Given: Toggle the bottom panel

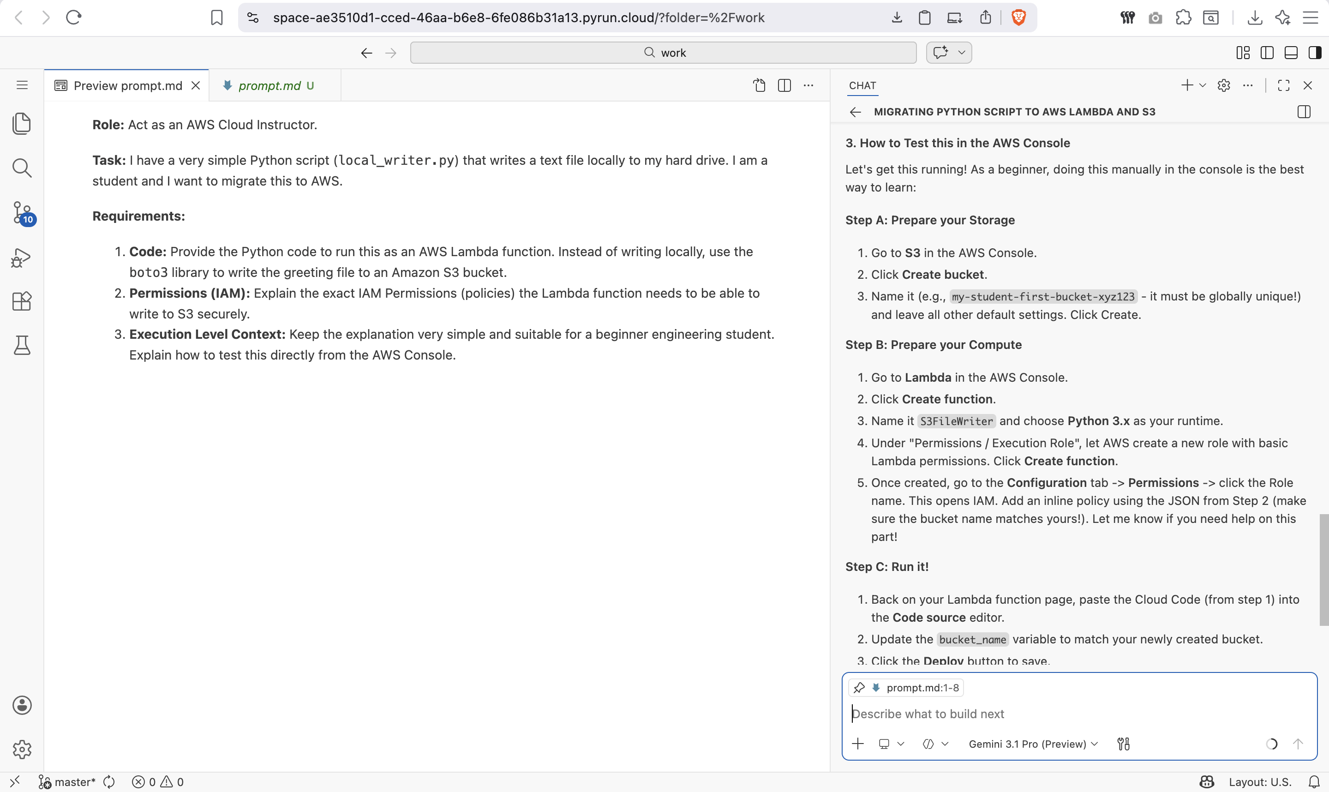Looking at the screenshot, I should 1291,53.
